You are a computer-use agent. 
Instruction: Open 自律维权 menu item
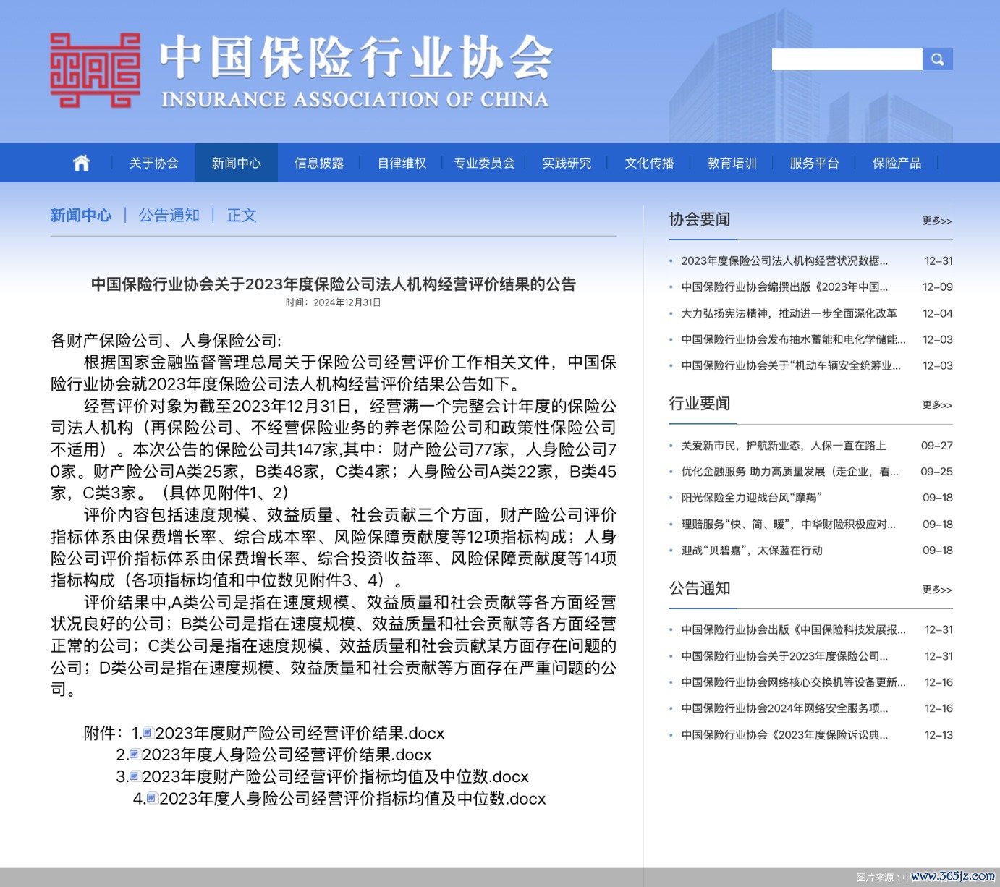click(x=402, y=163)
